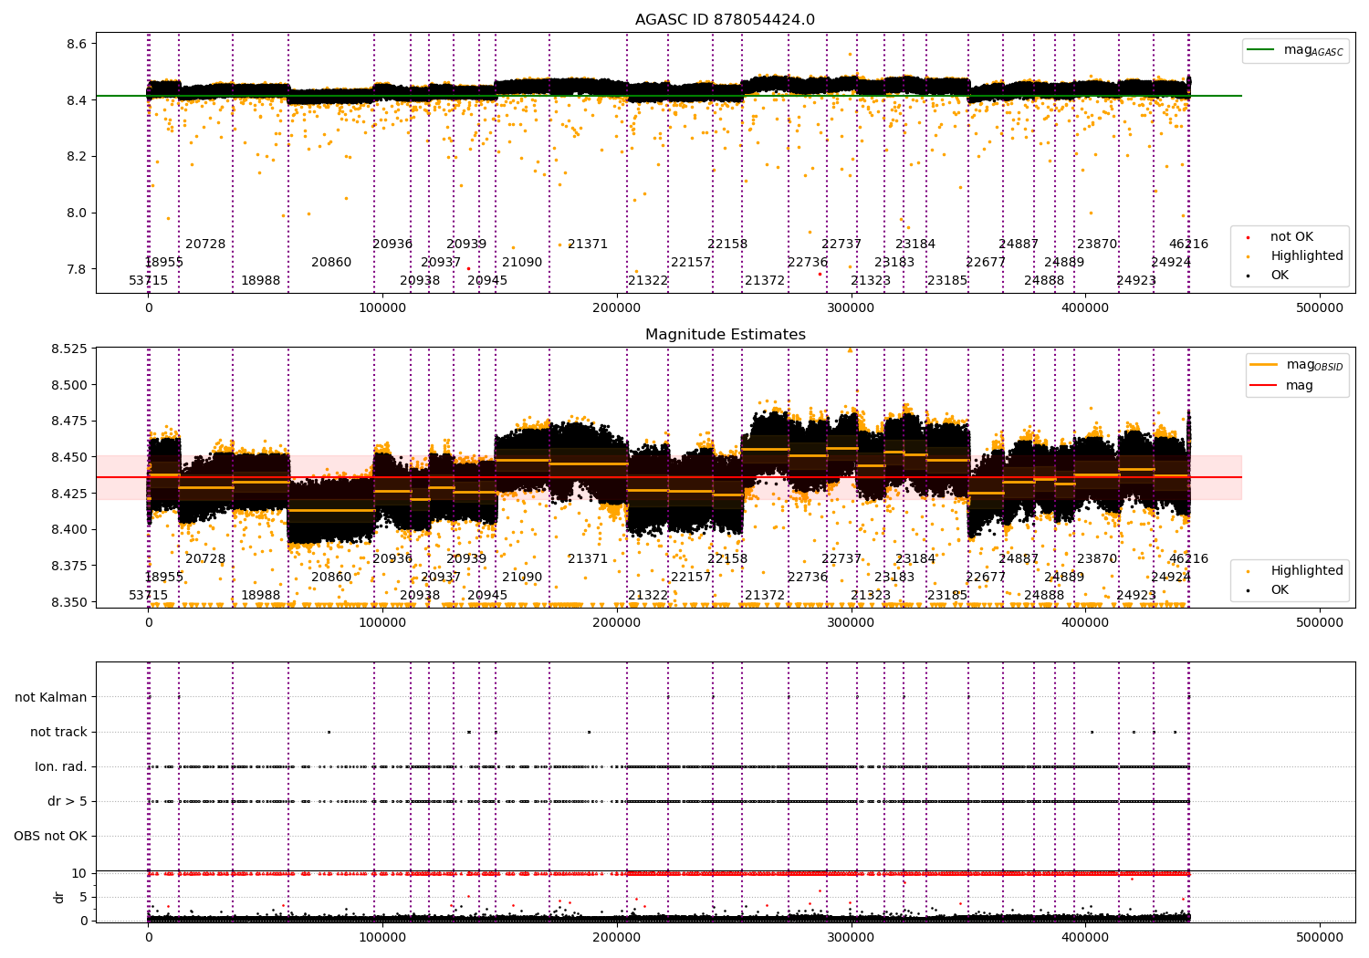Viewport: 1369px width, 958px height.
Task: Click the 8.6 y-axis tick label
Action: [77, 44]
